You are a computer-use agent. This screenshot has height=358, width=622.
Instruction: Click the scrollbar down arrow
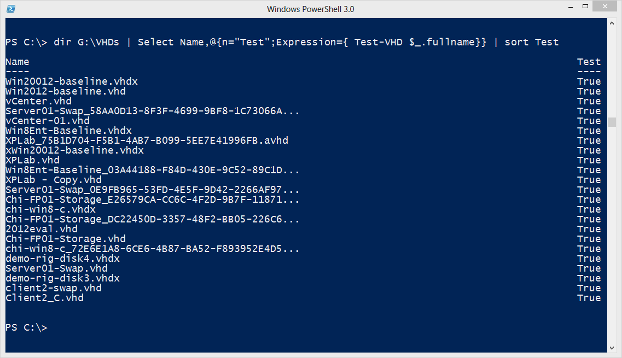[x=612, y=348]
